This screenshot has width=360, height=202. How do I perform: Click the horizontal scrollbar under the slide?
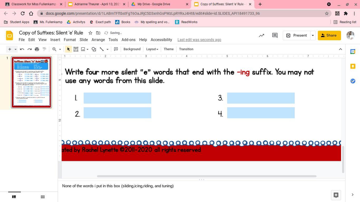point(207,176)
